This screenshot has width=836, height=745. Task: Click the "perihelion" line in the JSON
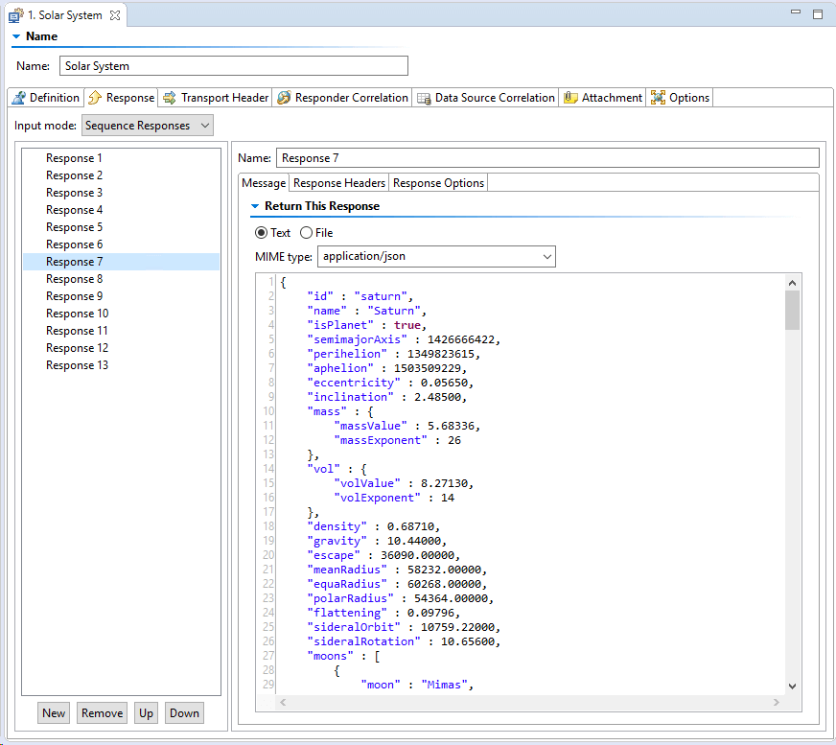(393, 354)
